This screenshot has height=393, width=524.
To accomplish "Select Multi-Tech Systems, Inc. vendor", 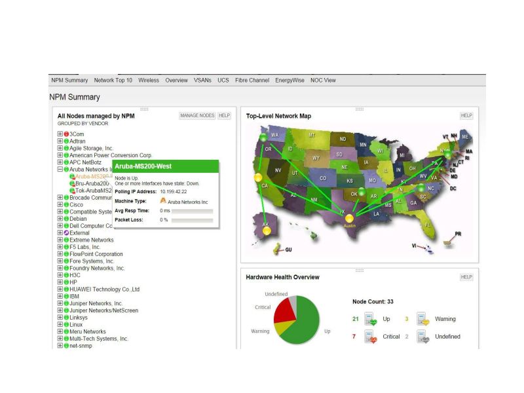I will pos(99,339).
